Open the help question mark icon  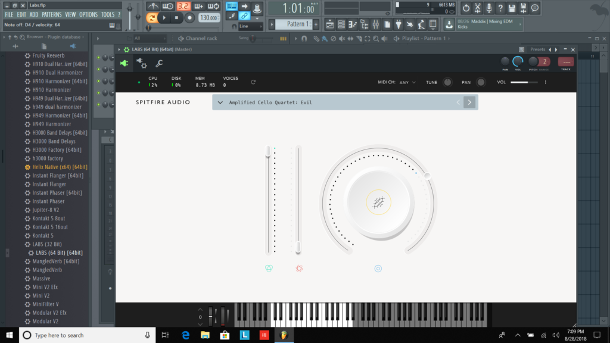coord(500,7)
